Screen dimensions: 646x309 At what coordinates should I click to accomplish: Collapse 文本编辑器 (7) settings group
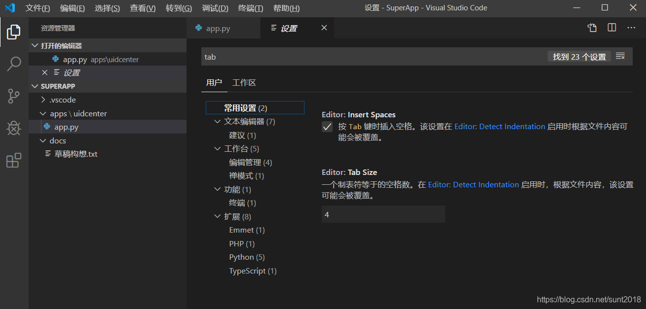(218, 121)
